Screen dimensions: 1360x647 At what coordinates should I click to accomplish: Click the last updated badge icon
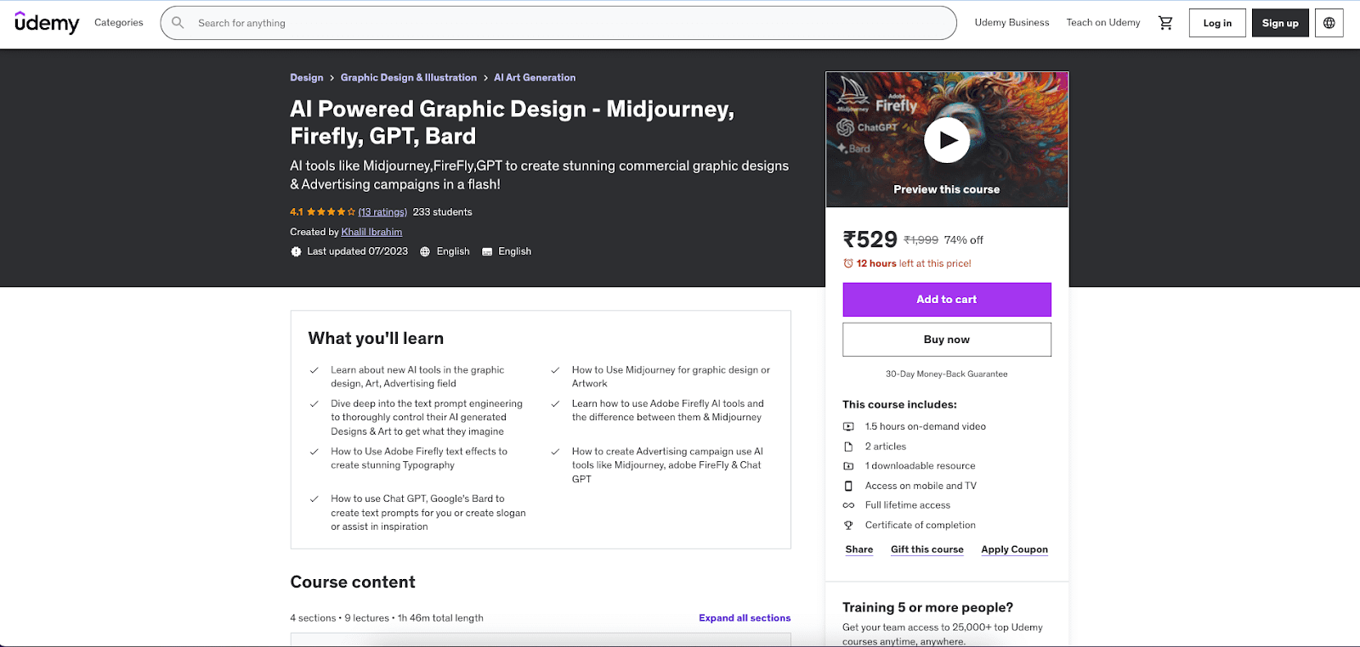(x=296, y=251)
